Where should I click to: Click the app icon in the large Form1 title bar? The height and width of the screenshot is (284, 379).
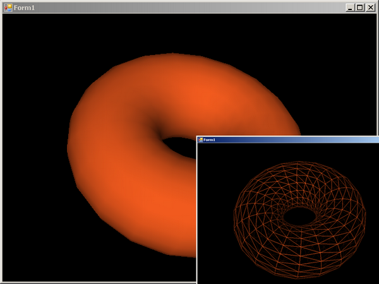point(8,8)
